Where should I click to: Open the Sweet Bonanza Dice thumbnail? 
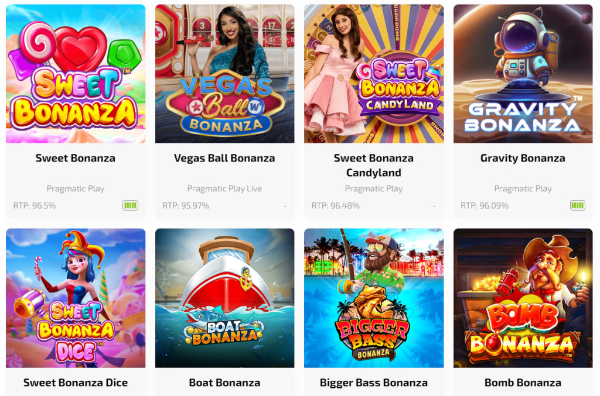[76, 298]
